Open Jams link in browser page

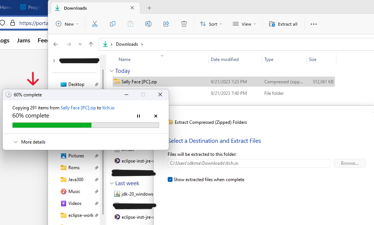click(x=23, y=41)
